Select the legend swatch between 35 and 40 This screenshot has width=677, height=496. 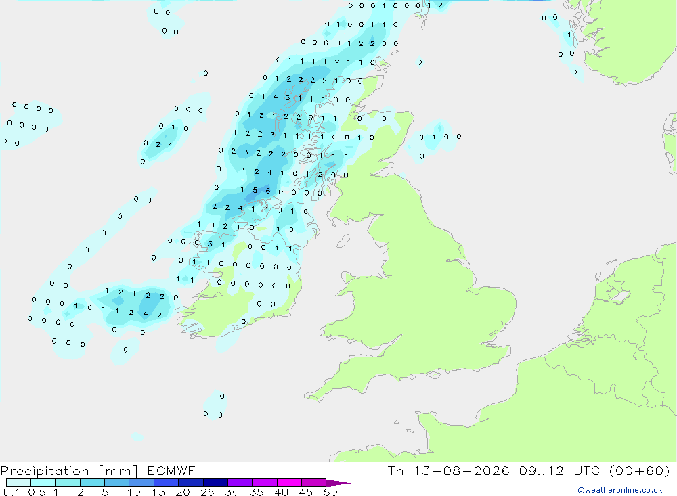(265, 482)
